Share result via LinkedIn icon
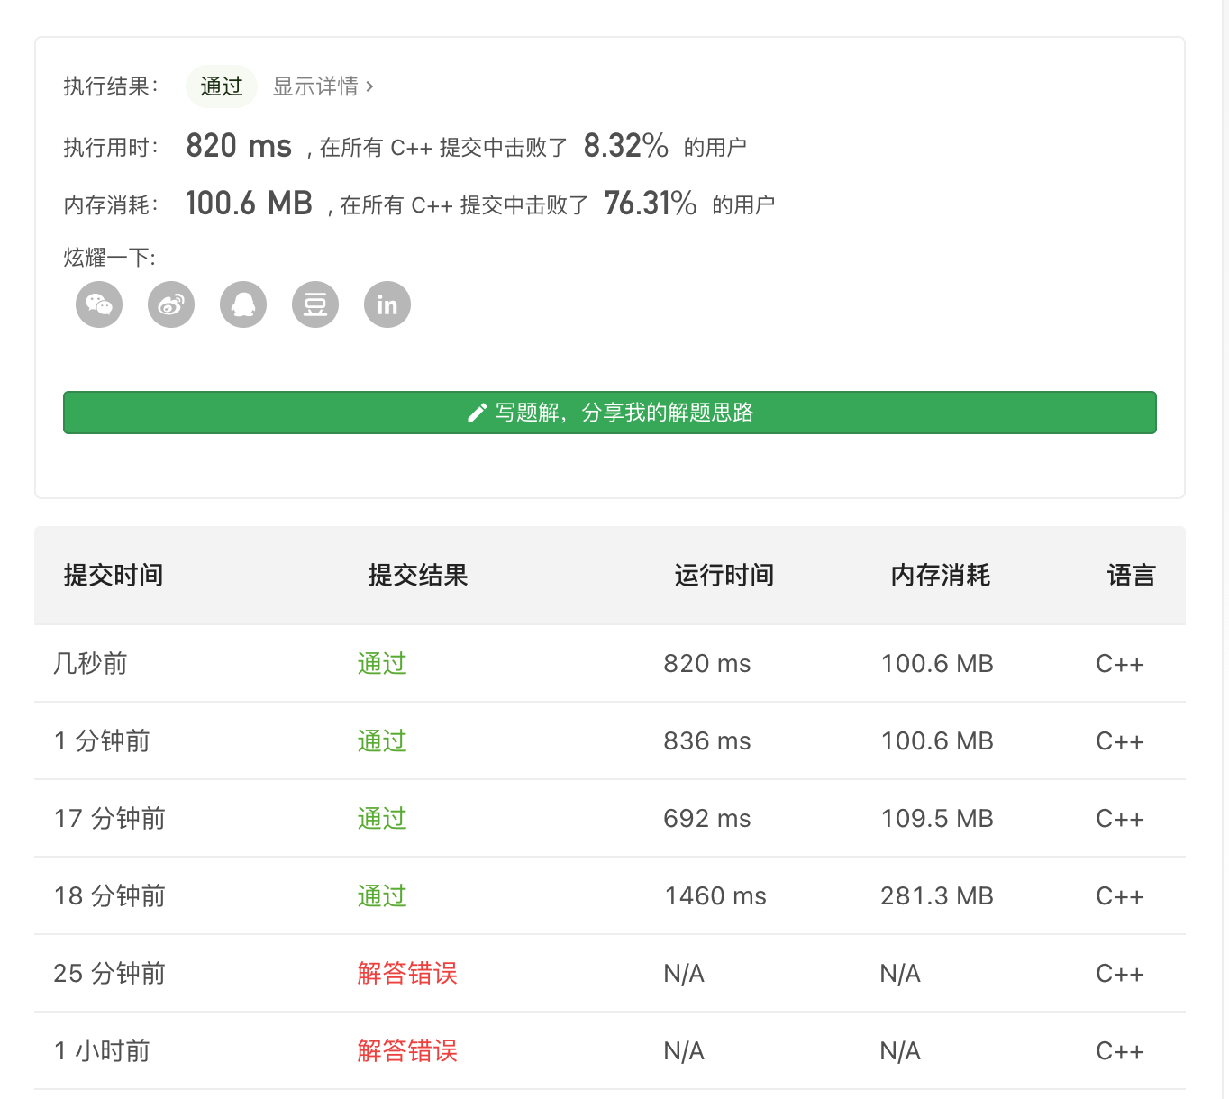Screen dimensions: 1229x1099 tap(387, 304)
